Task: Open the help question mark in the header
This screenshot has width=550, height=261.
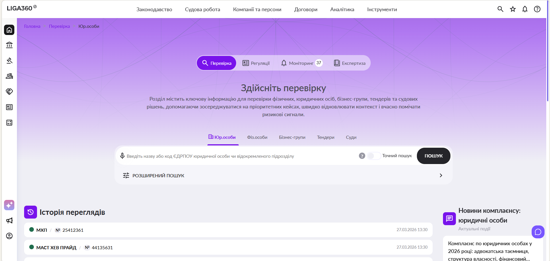Action: tap(537, 9)
